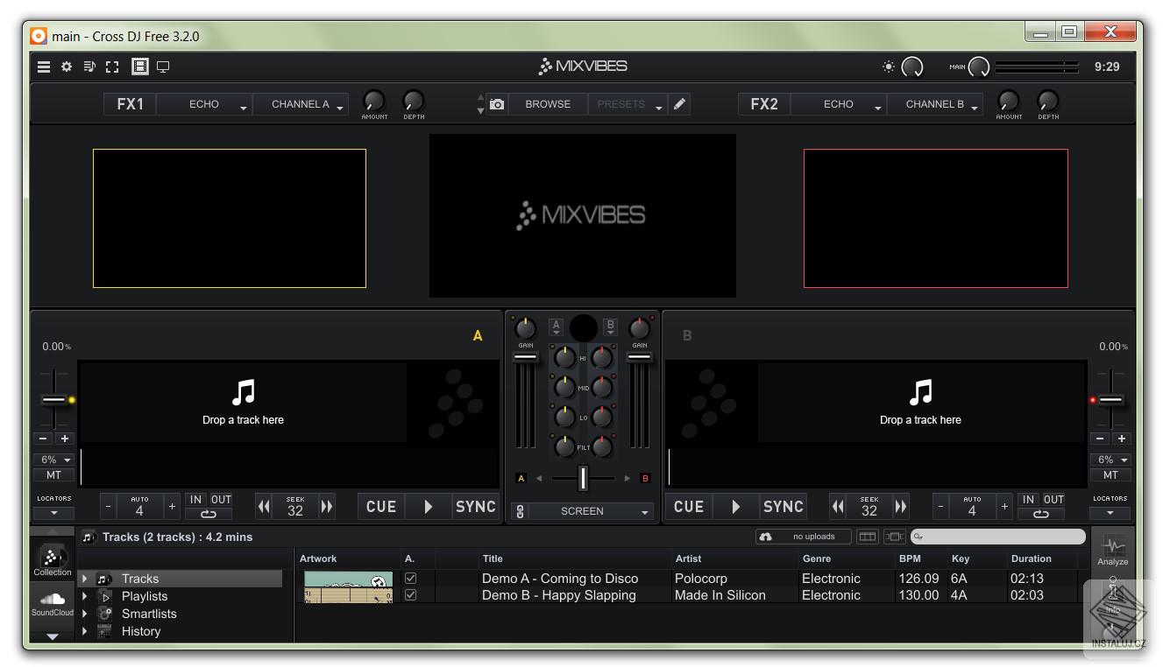1163x667 pixels.
Task: Open the hamburger menu in the toolbar
Action: coord(43,66)
